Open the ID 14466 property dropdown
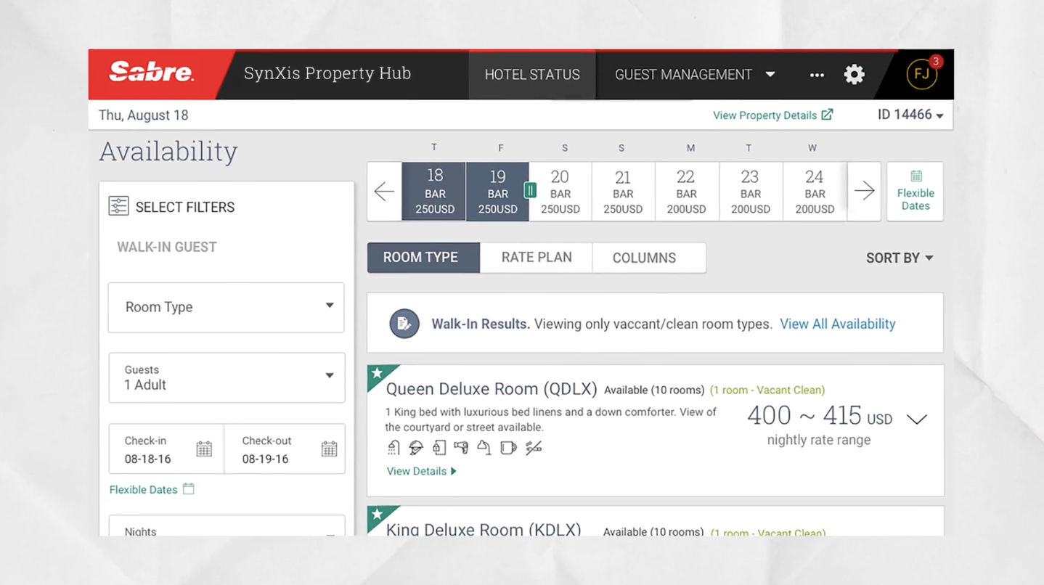 tap(910, 115)
